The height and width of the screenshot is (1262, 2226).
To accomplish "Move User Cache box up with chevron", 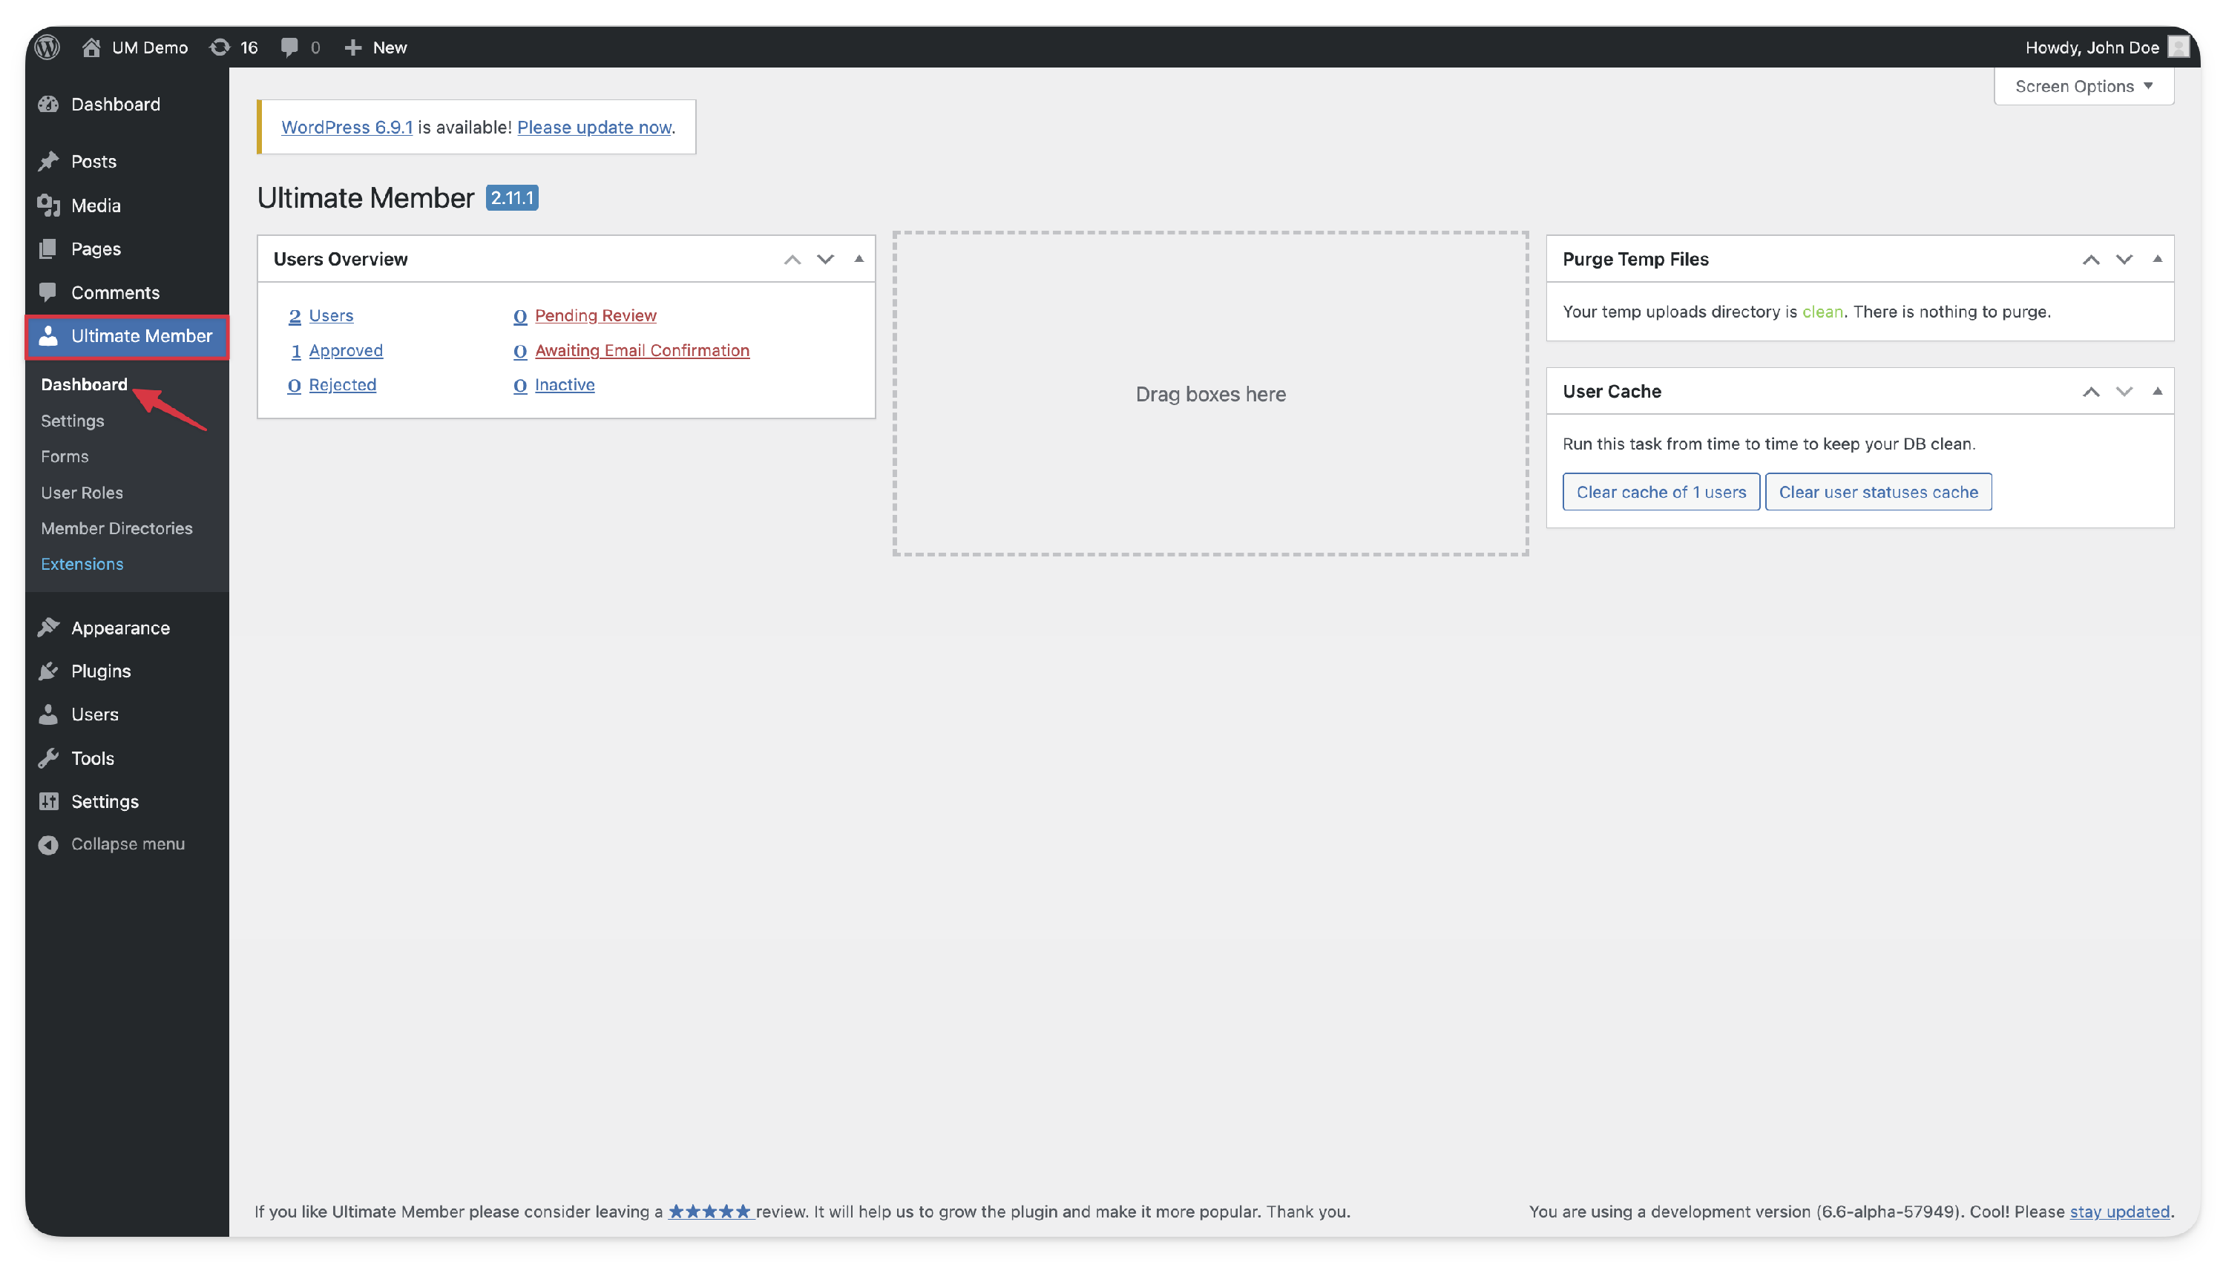I will [2091, 391].
